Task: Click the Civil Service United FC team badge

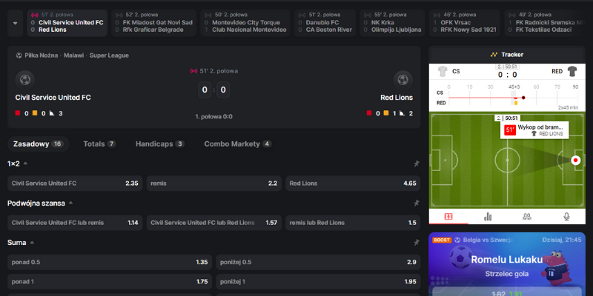Action: [24, 79]
